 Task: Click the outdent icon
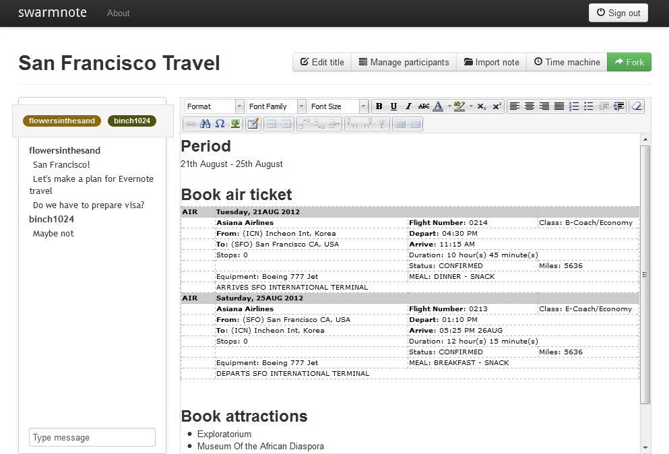[604, 106]
